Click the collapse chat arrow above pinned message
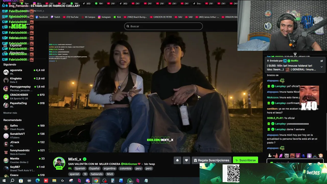The width and height of the screenshot is (327, 184). tap(295, 54)
